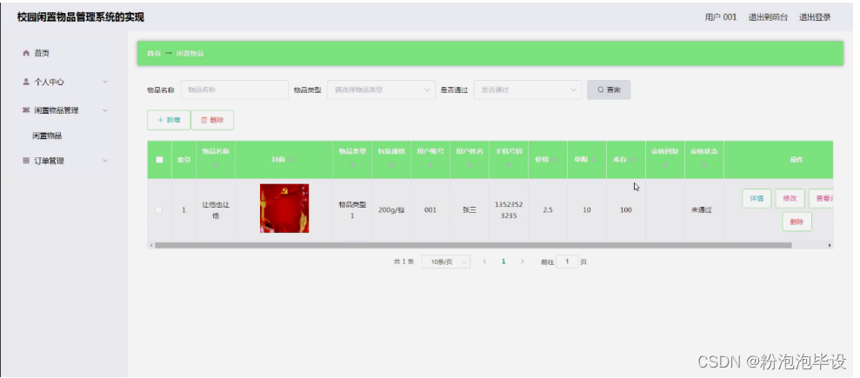Image resolution: width=860 pixels, height=378 pixels.
Task: Sort table by 审核状态 column
Action: tap(704, 164)
